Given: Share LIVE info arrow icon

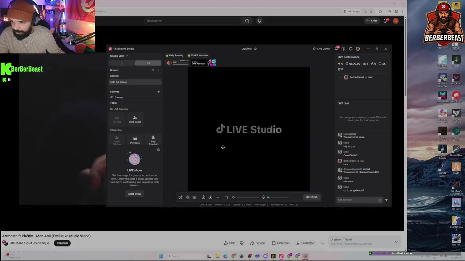Looking at the screenshot, I should [x=255, y=49].
